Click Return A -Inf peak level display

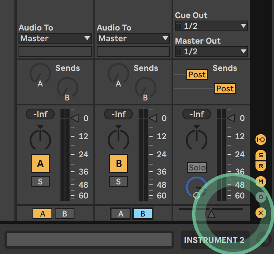pyautogui.click(x=40, y=114)
